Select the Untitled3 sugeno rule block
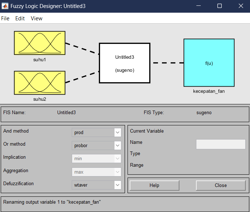Image resolution: width=250 pixels, height=212 pixels. coord(125,63)
